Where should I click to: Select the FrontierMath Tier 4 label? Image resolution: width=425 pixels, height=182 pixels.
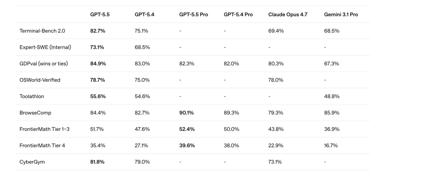(x=42, y=146)
